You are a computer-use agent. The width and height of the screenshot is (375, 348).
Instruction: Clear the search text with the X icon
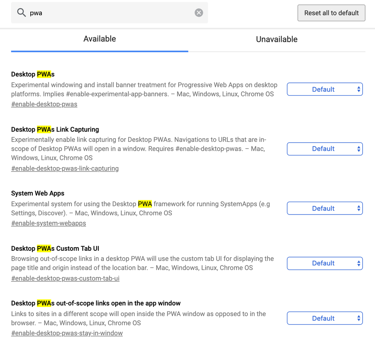coord(198,13)
